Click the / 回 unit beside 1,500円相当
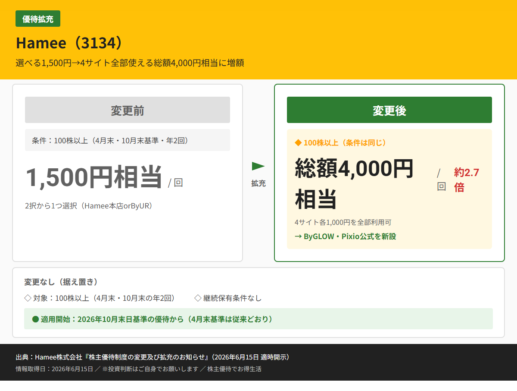The height and width of the screenshot is (391, 517). point(175,183)
